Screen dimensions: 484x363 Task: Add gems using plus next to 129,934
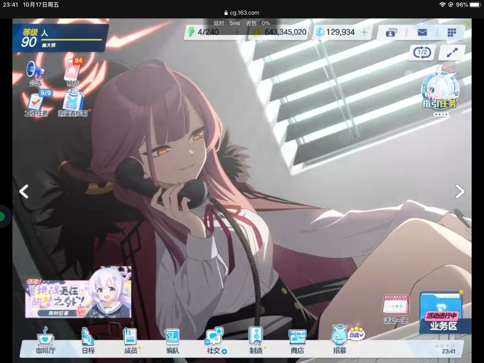[x=364, y=32]
